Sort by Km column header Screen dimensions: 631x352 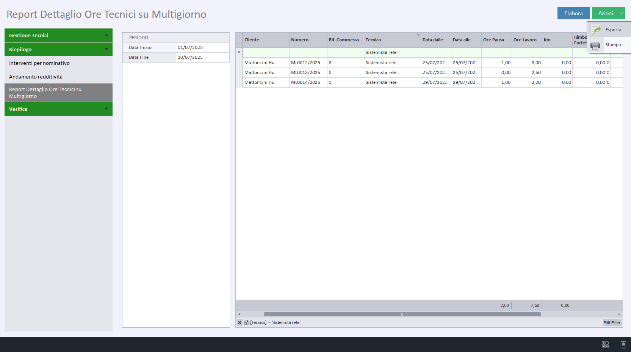tap(557, 40)
